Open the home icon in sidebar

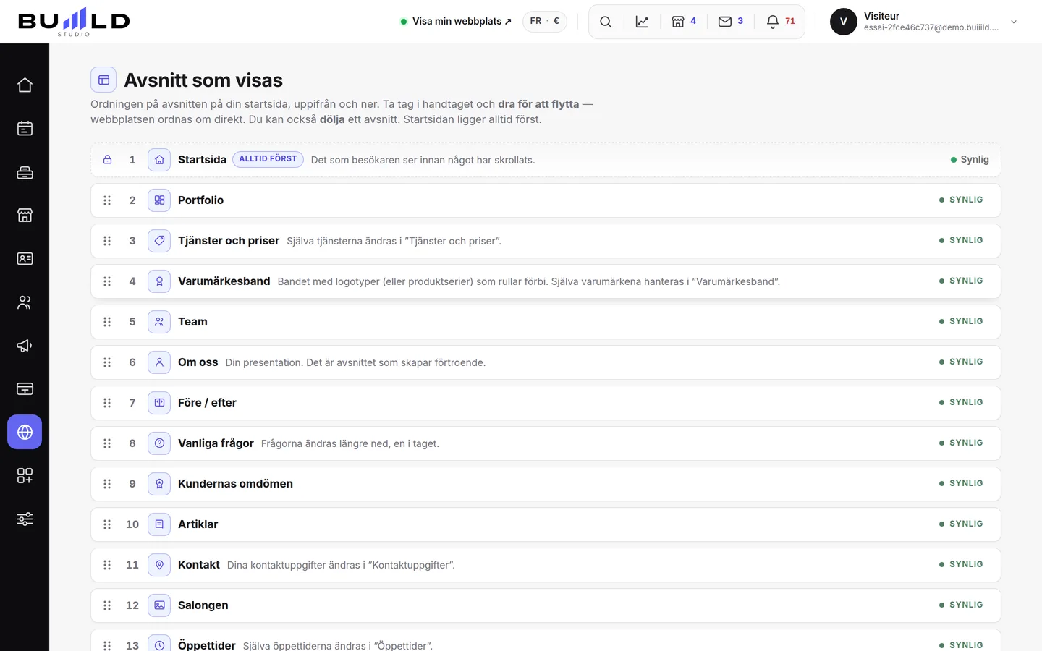point(25,85)
